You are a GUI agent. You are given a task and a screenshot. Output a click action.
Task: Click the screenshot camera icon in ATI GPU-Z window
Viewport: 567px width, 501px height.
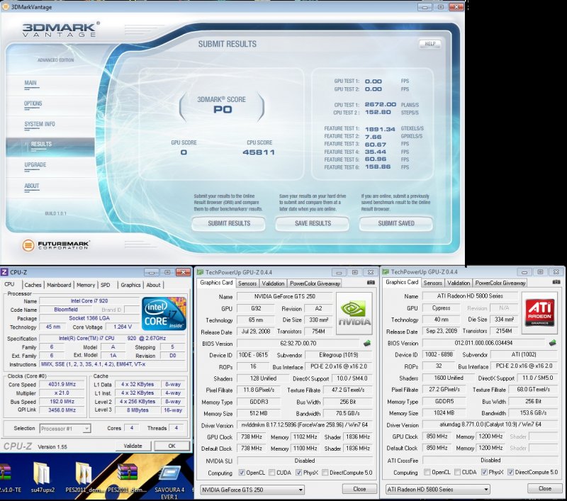tap(556, 282)
